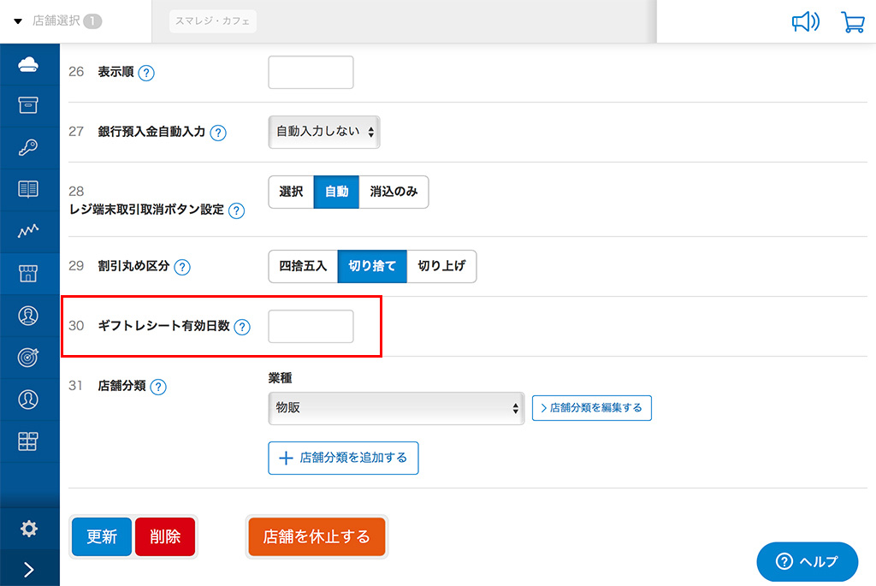Expand the sidebar with bottom arrow
Screen dimensions: 876x586
point(29,569)
